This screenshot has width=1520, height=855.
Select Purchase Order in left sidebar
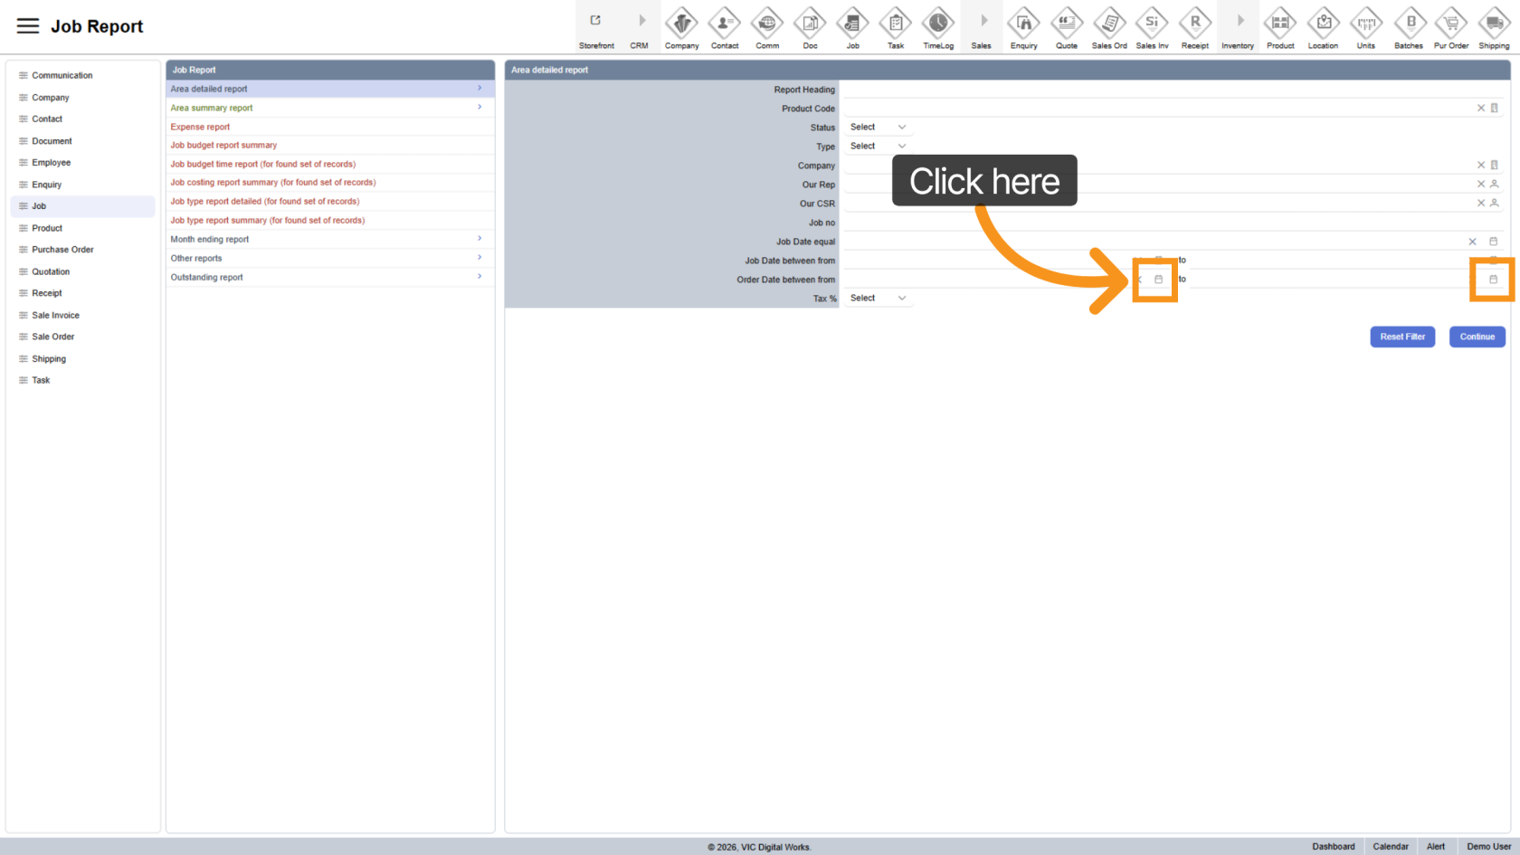[x=62, y=250]
